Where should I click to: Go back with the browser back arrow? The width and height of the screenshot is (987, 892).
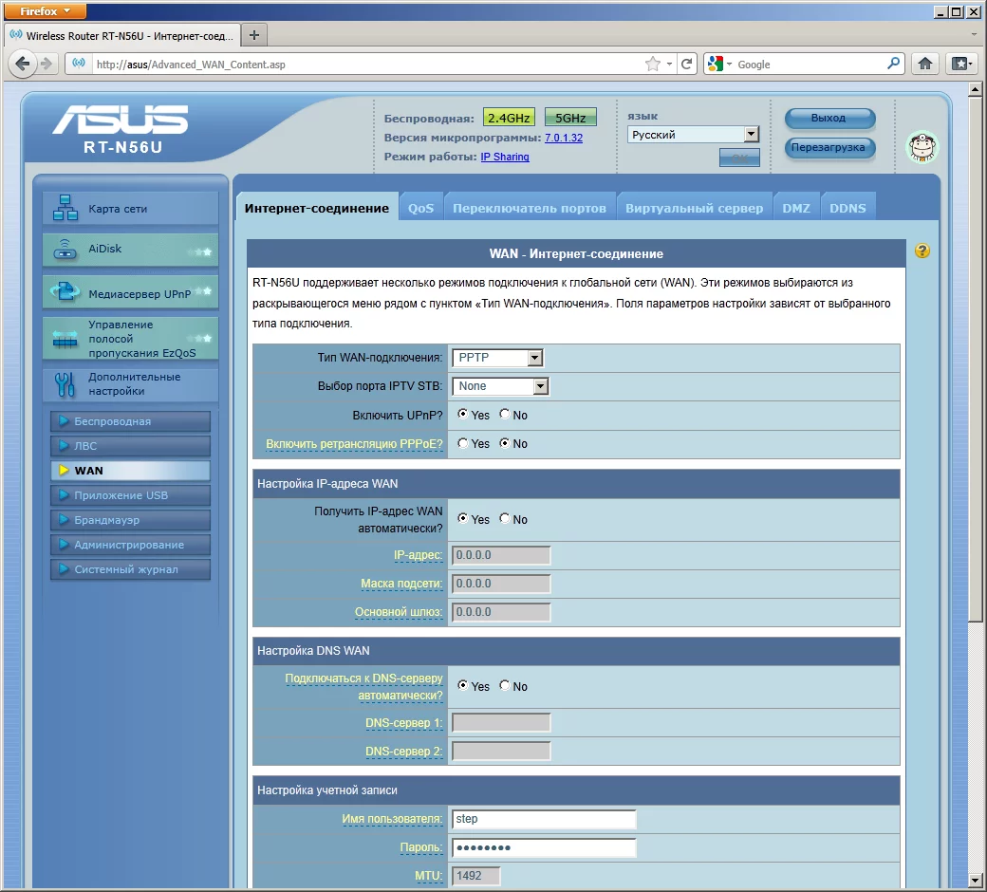[x=23, y=64]
